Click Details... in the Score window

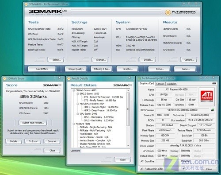[14, 141]
